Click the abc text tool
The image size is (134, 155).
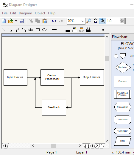click(x=31, y=30)
